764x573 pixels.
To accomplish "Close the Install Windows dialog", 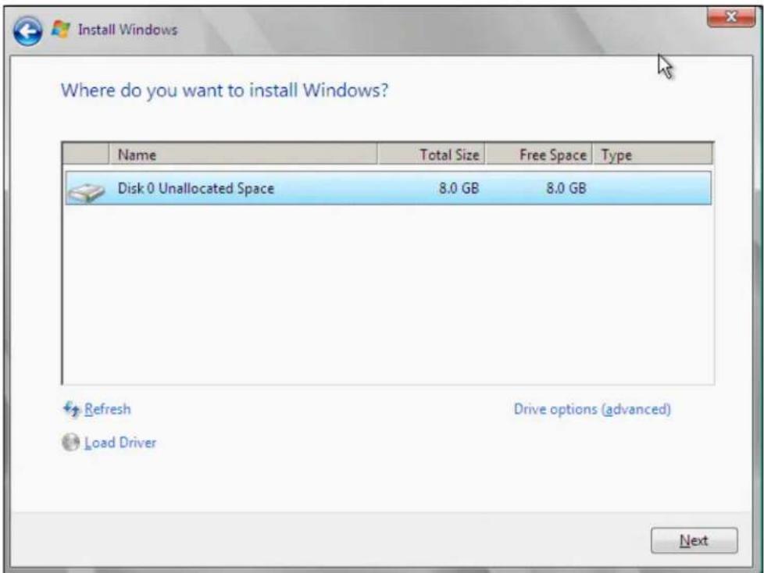I will coord(730,17).
